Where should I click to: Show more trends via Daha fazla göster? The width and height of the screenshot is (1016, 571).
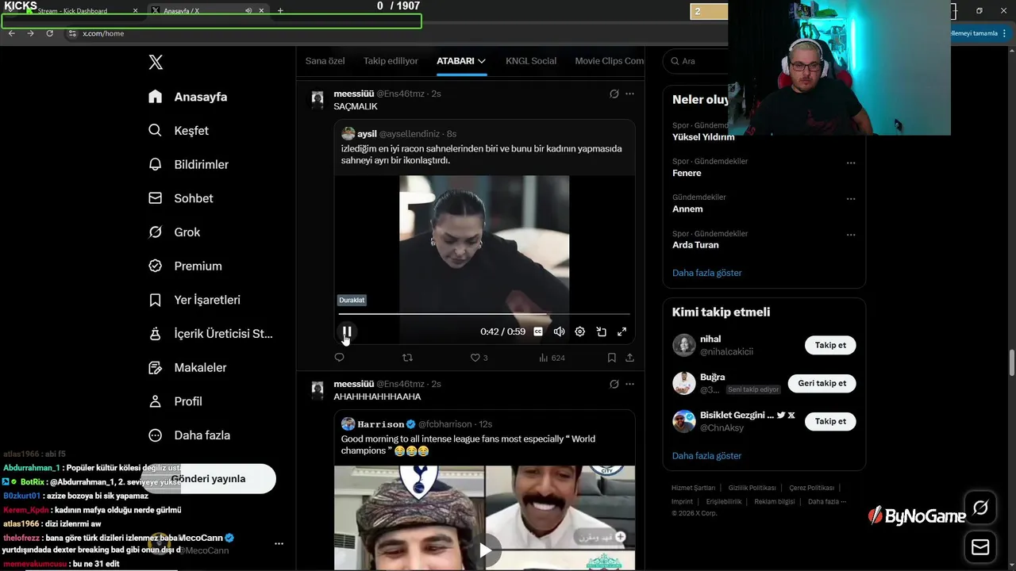click(706, 273)
